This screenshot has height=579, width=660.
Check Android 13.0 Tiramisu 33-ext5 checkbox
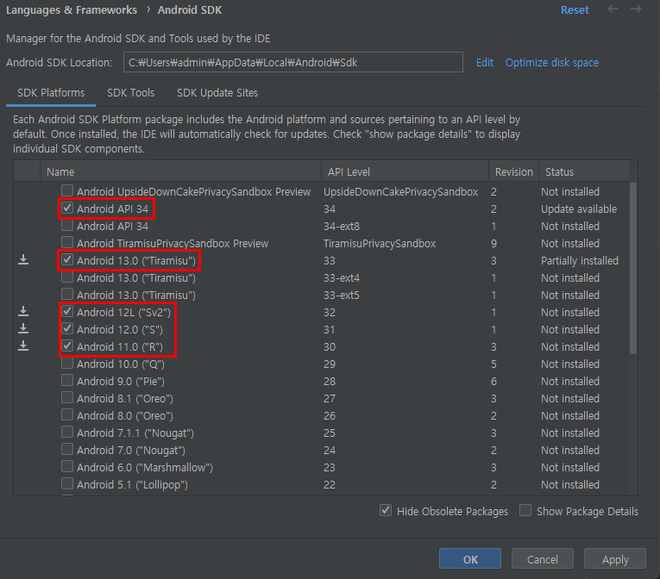[67, 295]
